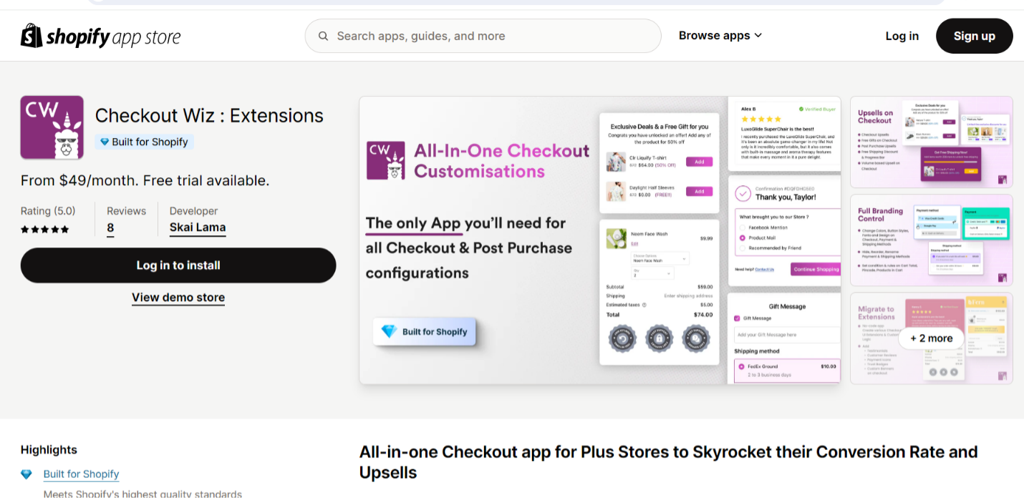The width and height of the screenshot is (1024, 500).
Task: Click the CW logo in the main banner image
Action: [387, 160]
